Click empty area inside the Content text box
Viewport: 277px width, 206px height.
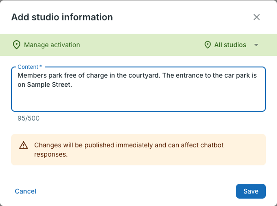click(138, 100)
